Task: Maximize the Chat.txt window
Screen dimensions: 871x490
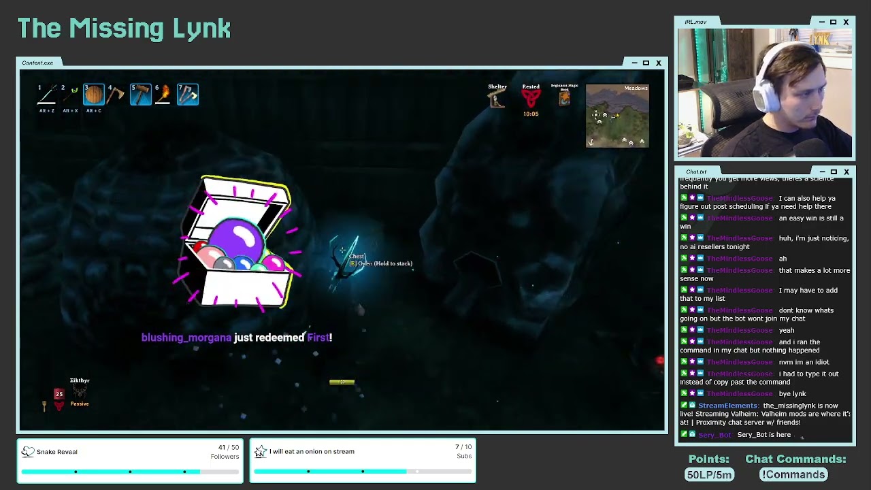Action: pyautogui.click(x=834, y=171)
